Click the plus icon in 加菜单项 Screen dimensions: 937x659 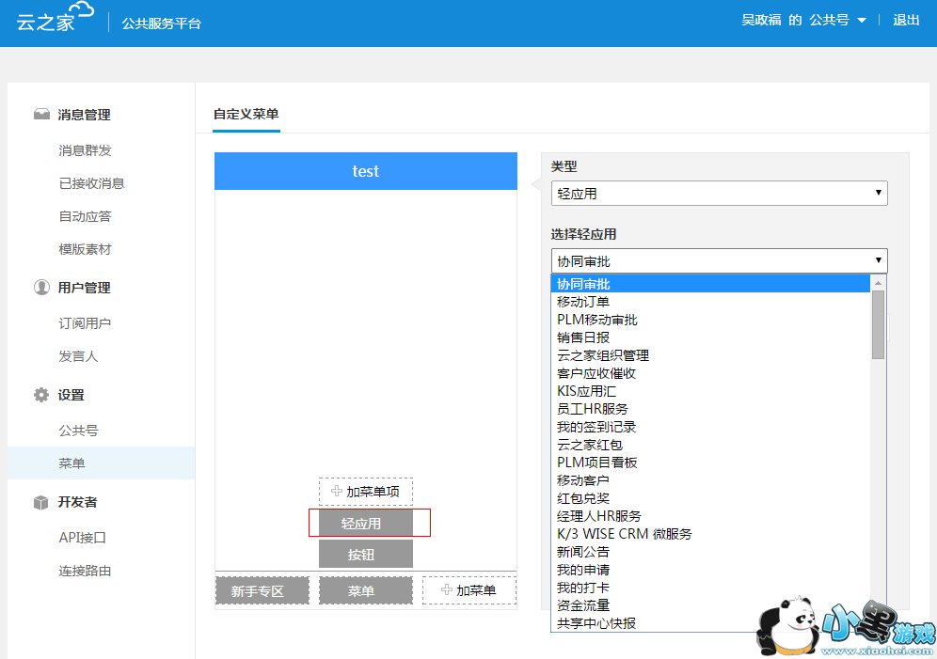(x=337, y=492)
